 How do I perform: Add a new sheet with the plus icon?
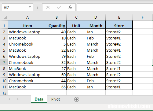tap(77, 99)
